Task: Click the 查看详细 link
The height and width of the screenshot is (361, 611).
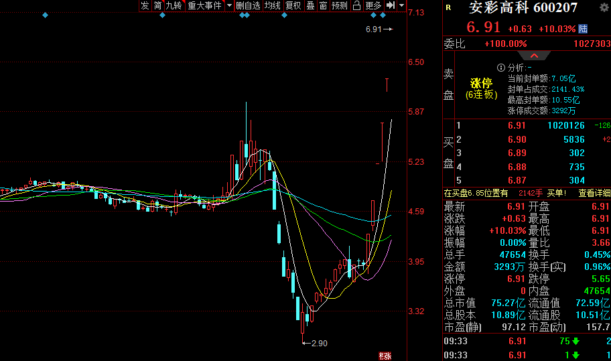Action: point(594,193)
